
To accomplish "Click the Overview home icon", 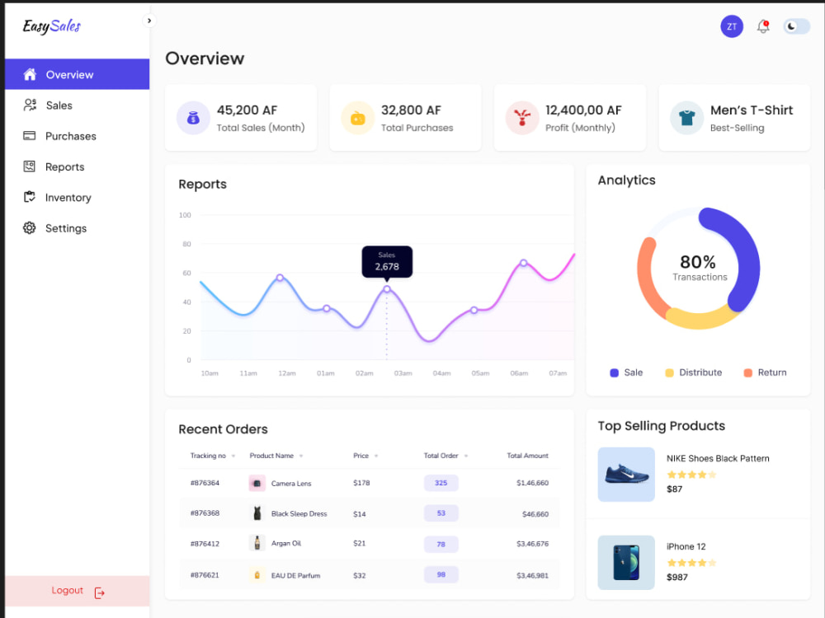I will pos(30,75).
